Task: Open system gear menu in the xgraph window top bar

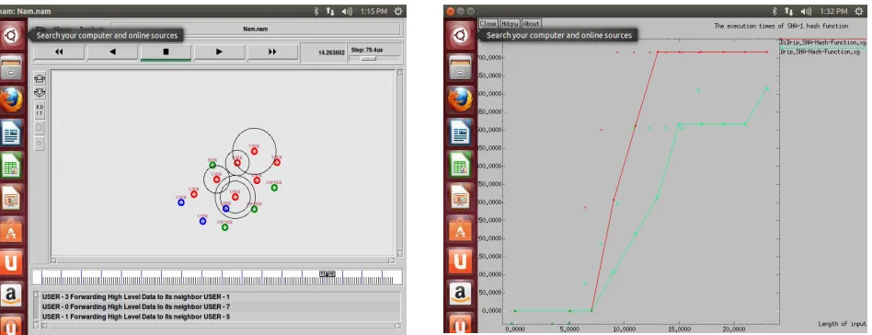Action: coord(859,11)
